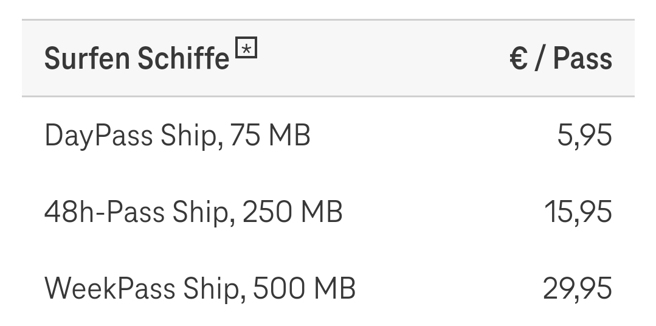The width and height of the screenshot is (656, 326).
Task: Click the word Pass in the column header
Action: point(582,59)
